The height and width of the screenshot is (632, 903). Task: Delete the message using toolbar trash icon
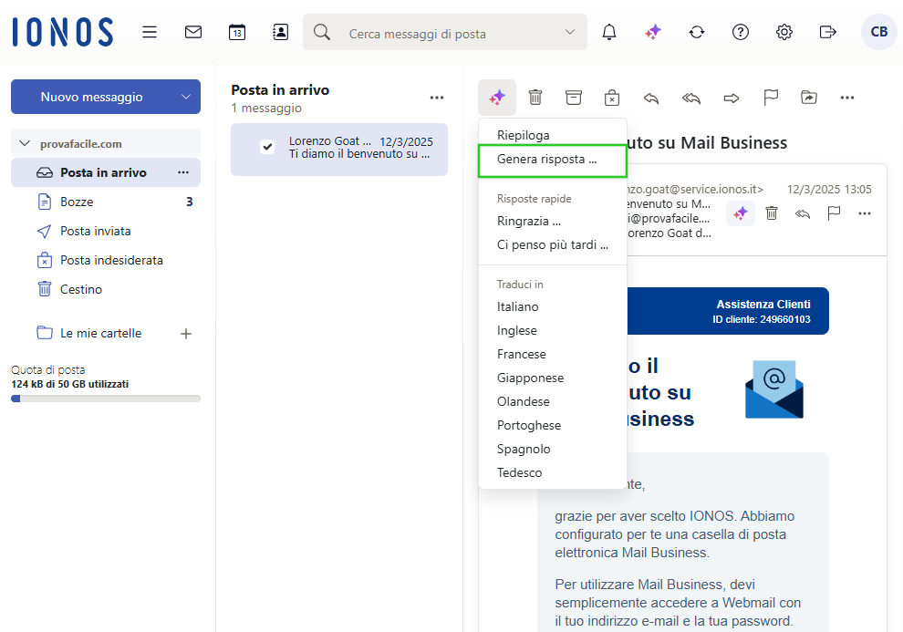coord(535,98)
